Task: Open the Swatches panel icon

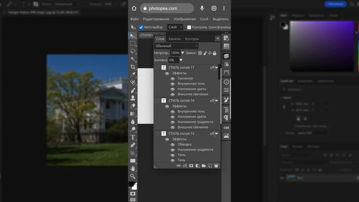Action: pos(226,46)
